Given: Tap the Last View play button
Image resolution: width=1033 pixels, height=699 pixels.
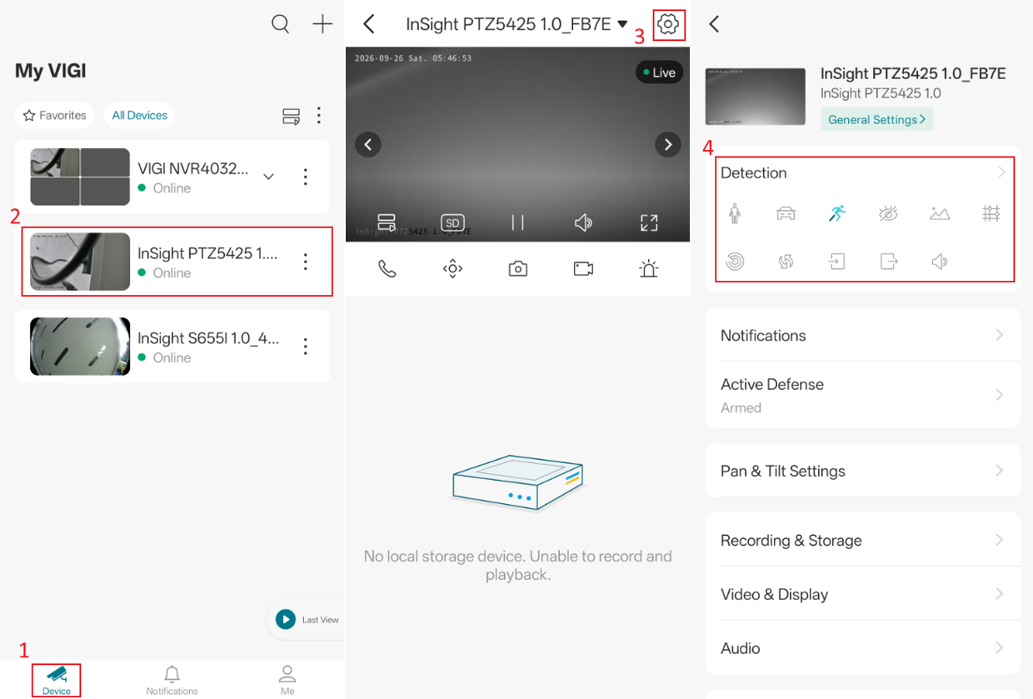Looking at the screenshot, I should click(286, 620).
